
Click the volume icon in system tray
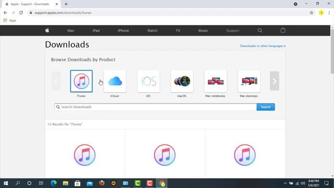point(303,183)
